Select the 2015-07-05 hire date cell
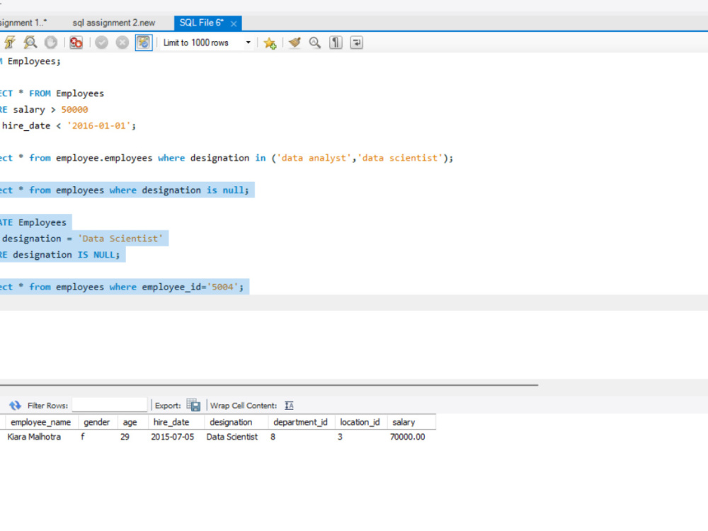Screen dimensions: 708x531 (176, 437)
